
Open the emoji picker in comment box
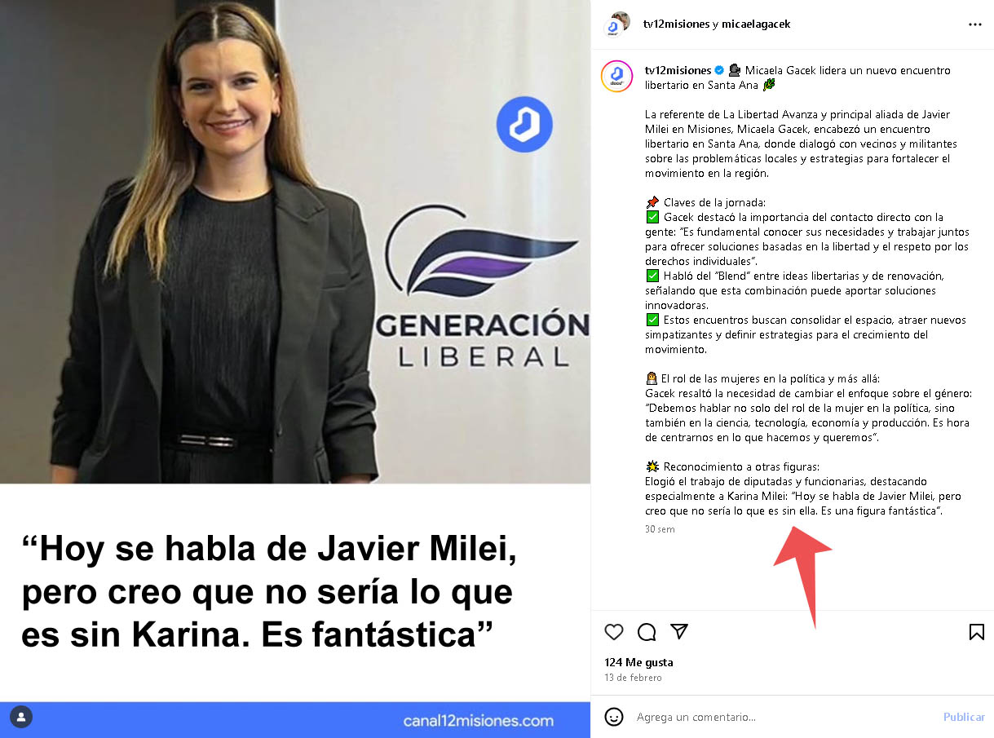[x=614, y=717]
